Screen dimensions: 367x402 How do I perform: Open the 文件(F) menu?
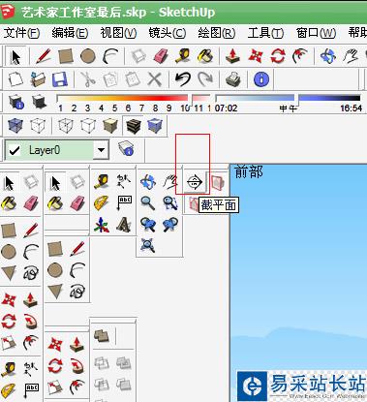pyautogui.click(x=21, y=33)
